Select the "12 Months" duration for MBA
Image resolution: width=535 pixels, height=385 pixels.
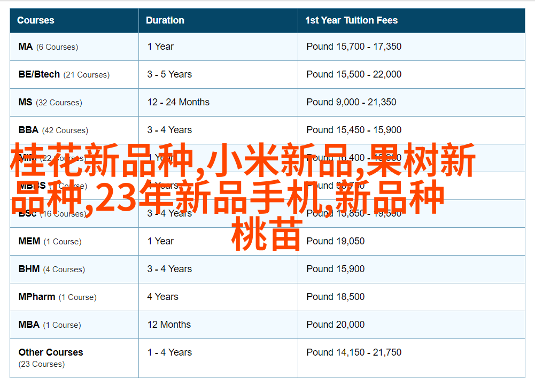[169, 325]
